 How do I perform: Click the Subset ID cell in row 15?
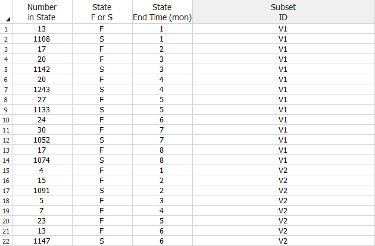tap(283, 171)
